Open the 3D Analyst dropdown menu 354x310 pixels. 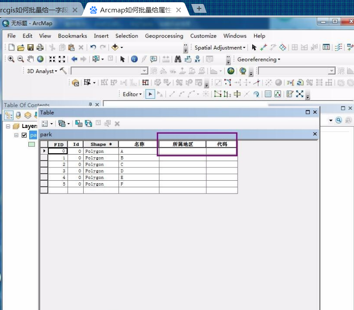coord(42,71)
